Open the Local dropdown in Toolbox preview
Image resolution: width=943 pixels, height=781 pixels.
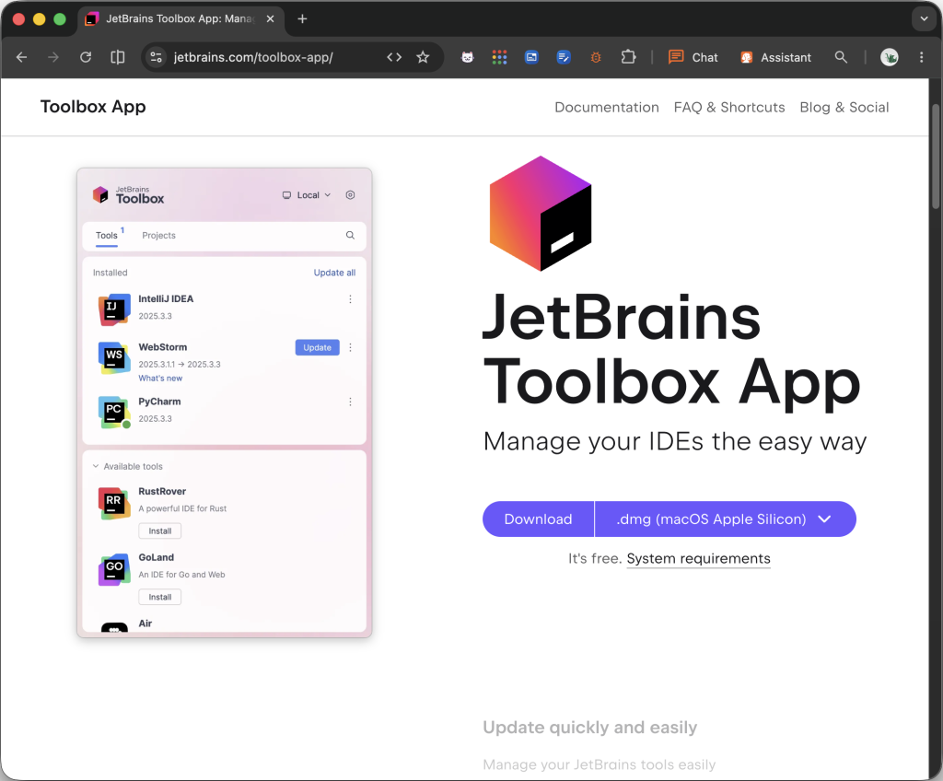pos(307,195)
